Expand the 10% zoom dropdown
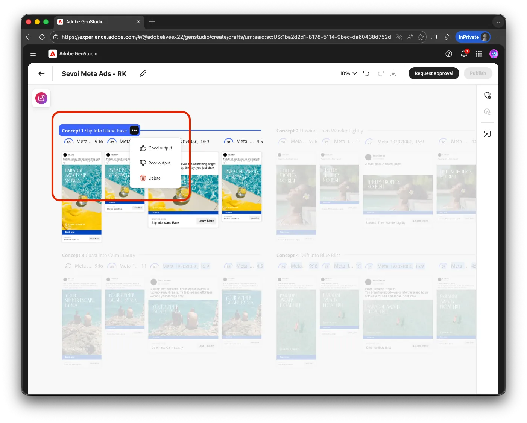Viewport: 527px width, 423px height. click(x=348, y=73)
